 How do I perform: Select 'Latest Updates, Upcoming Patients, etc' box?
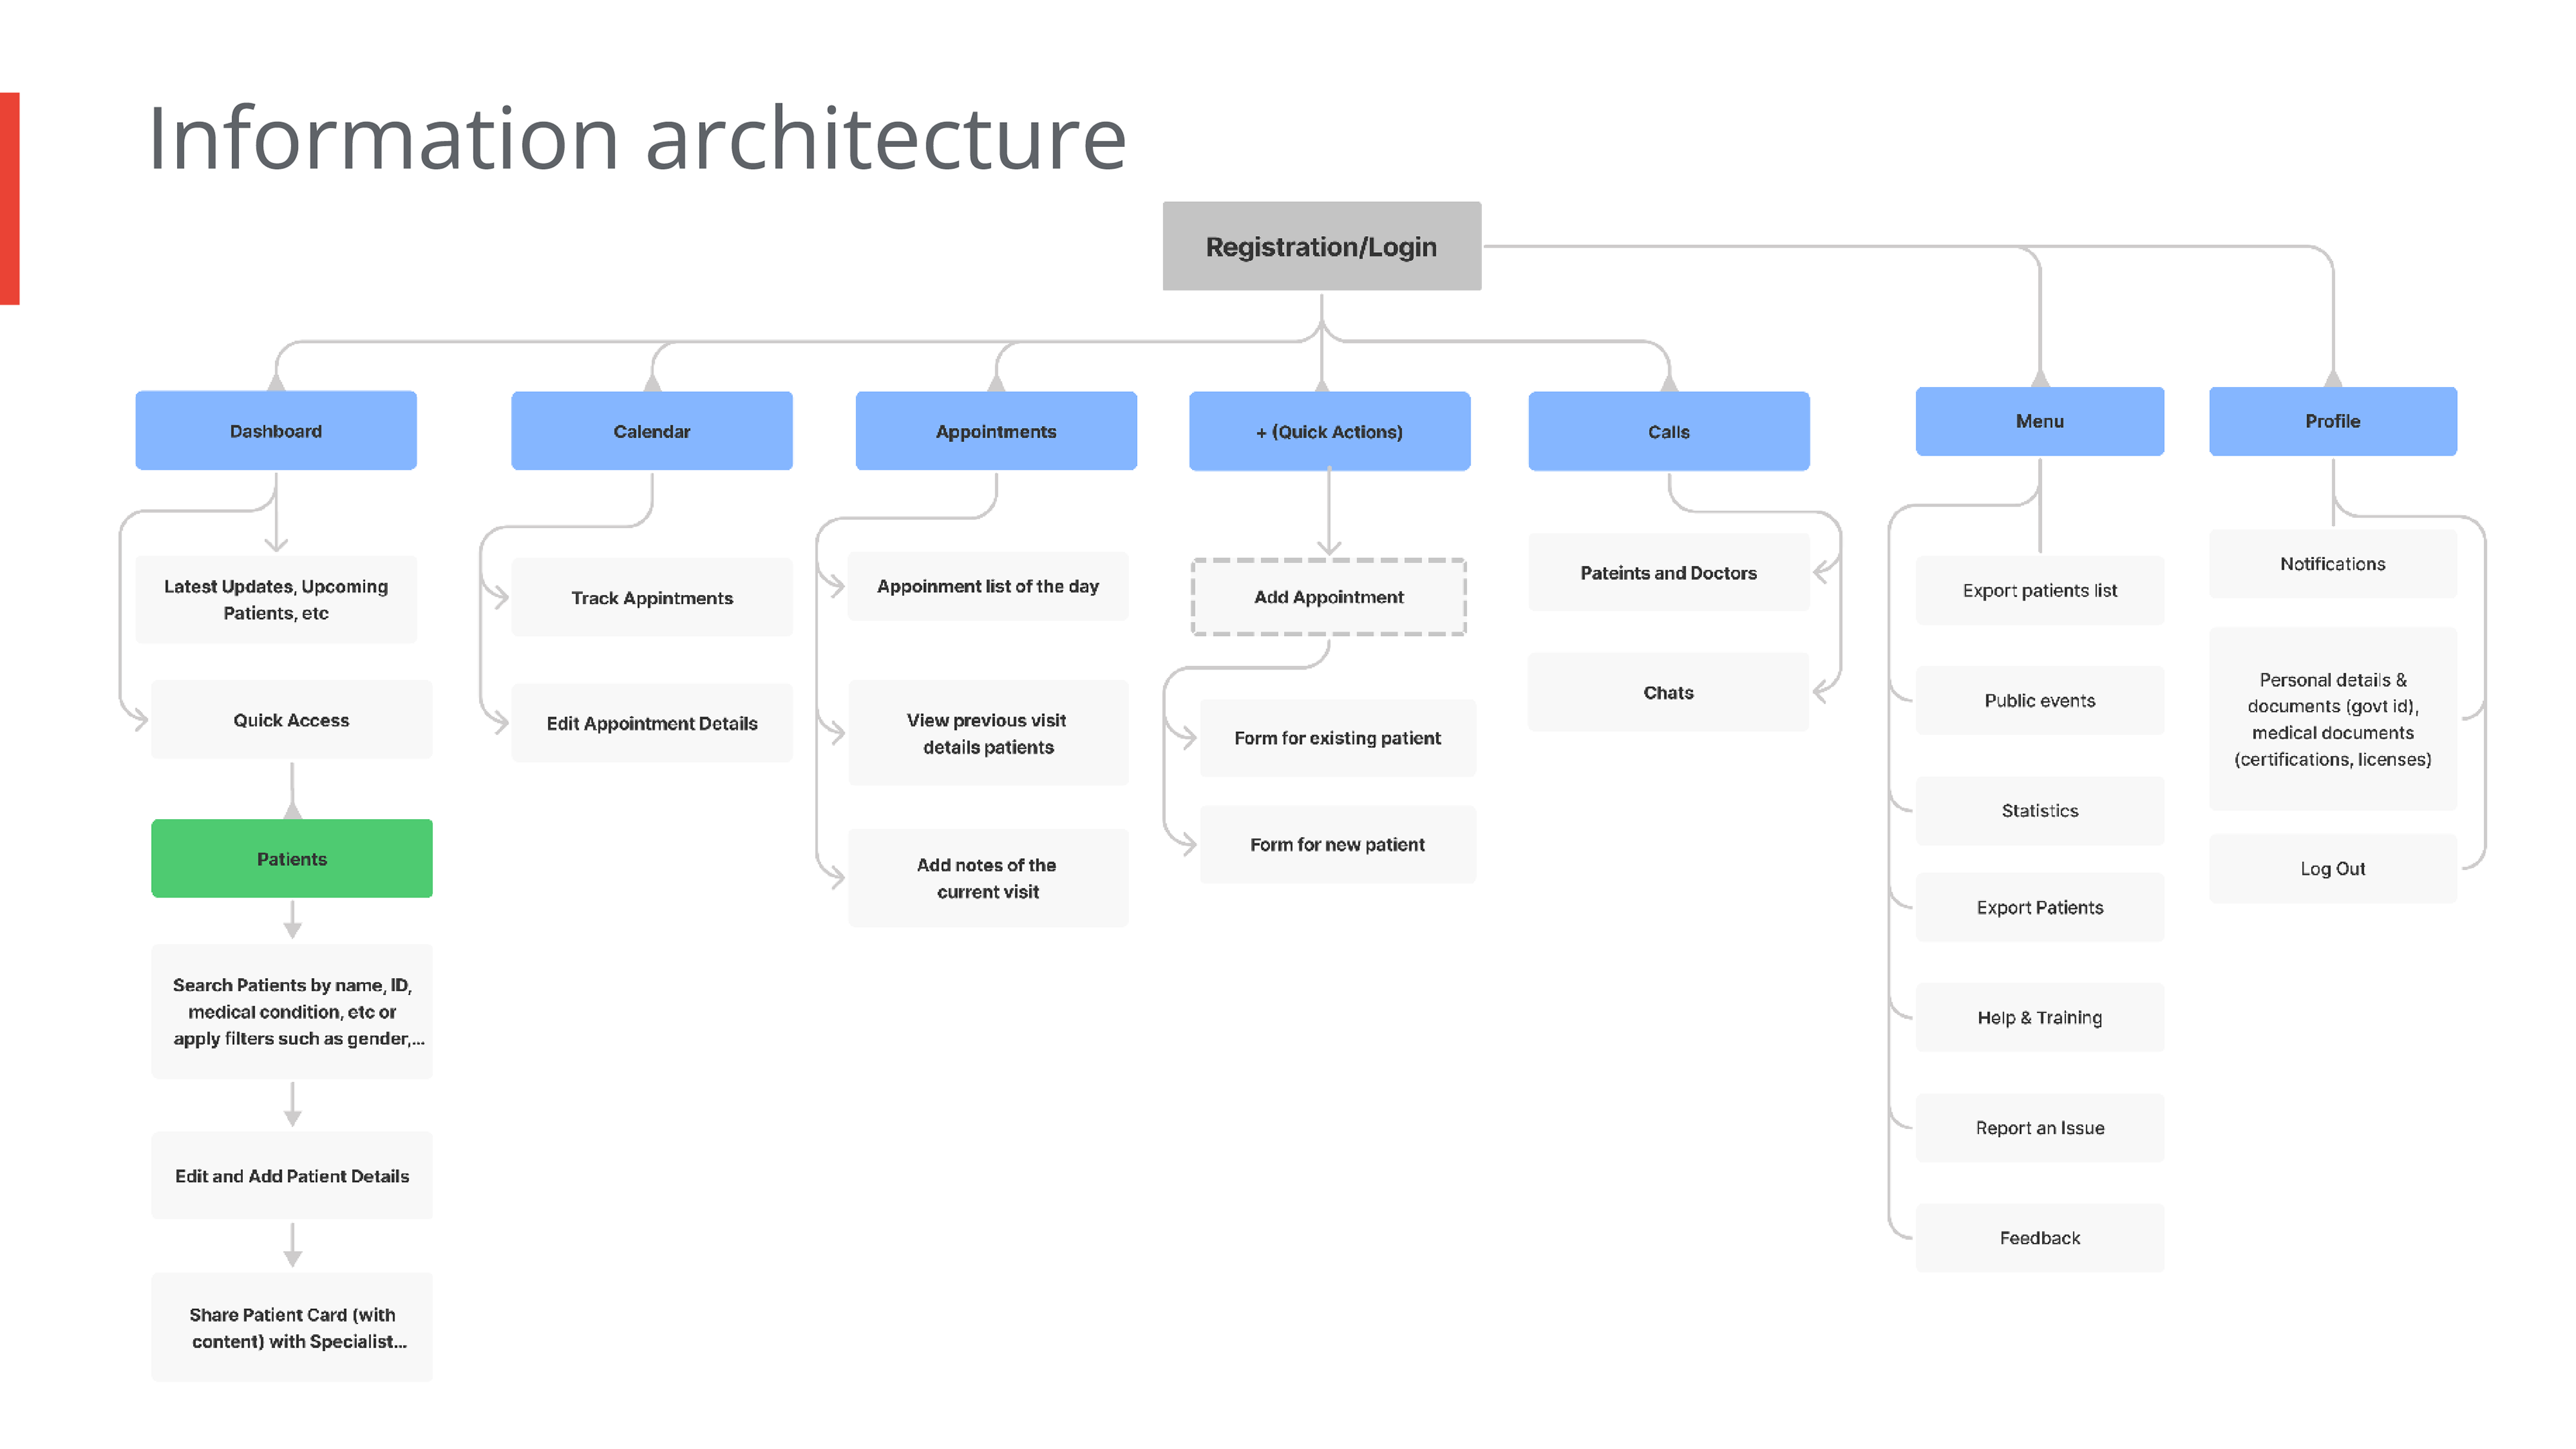coord(276,600)
